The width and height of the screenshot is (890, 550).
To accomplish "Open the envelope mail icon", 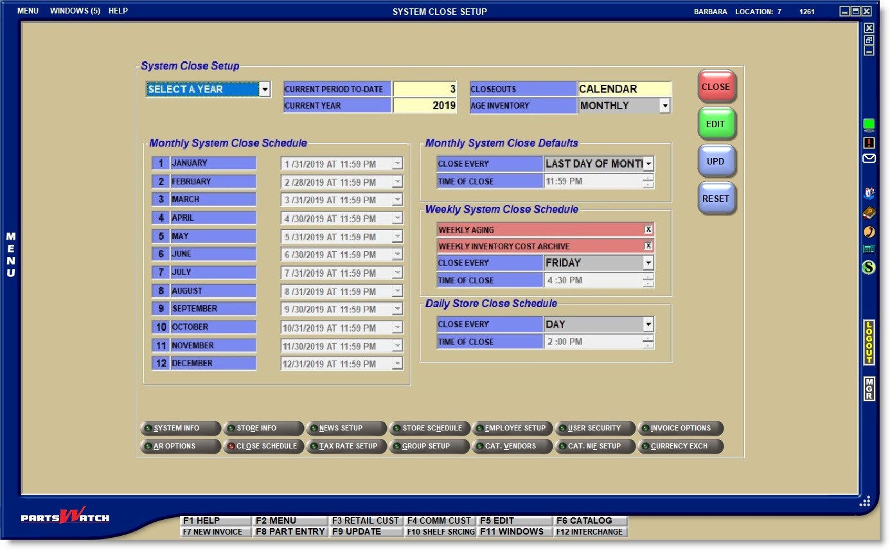I will [869, 158].
